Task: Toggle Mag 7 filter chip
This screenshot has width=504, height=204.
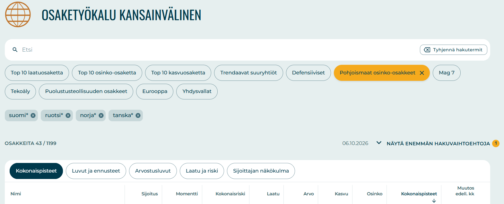Action: point(447,73)
